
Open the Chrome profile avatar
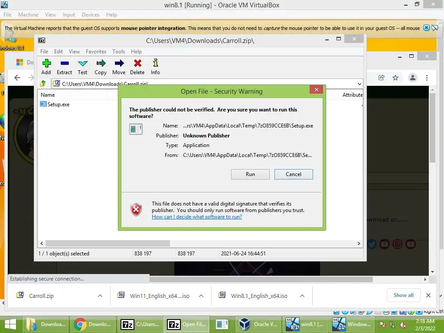tap(413, 78)
